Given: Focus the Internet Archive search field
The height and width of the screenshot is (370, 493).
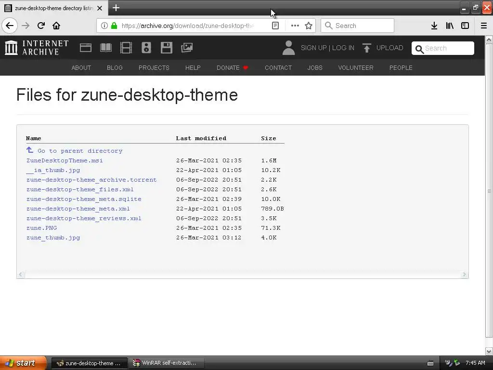Looking at the screenshot, I should 443,48.
